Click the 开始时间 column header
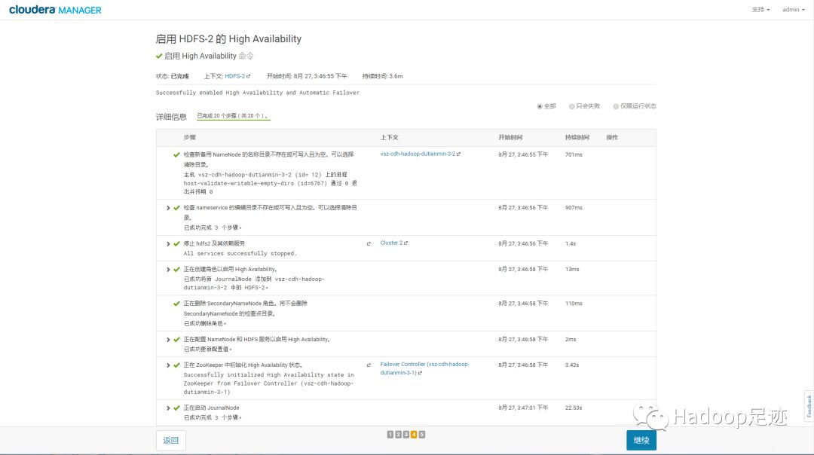 [x=510, y=138]
